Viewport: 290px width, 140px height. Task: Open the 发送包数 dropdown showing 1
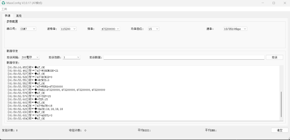(x=71, y=57)
